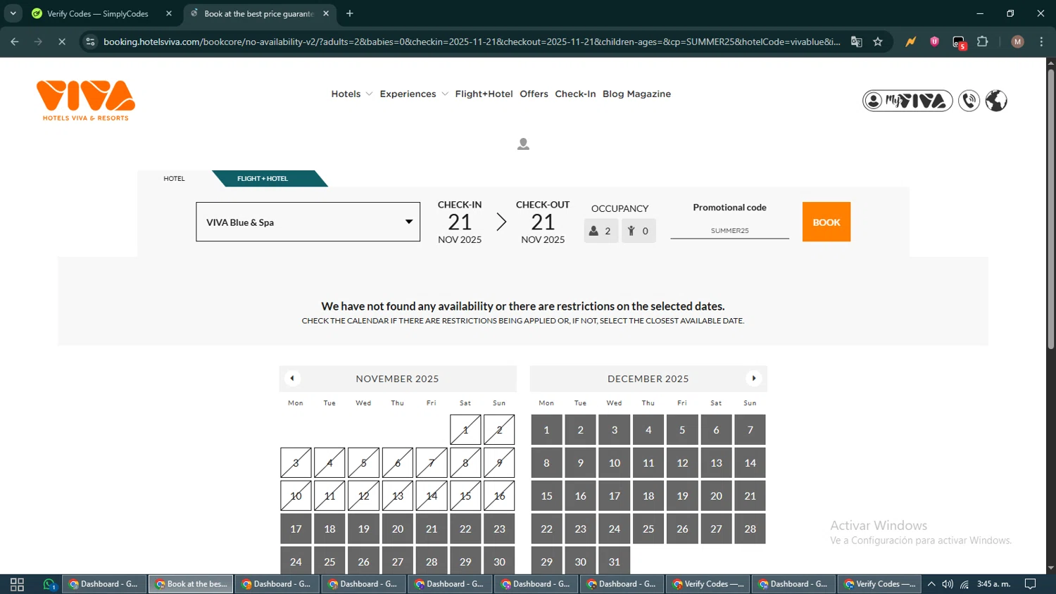Click the user silhouette icon below menu
Viewport: 1056px width, 594px height.
click(523, 144)
